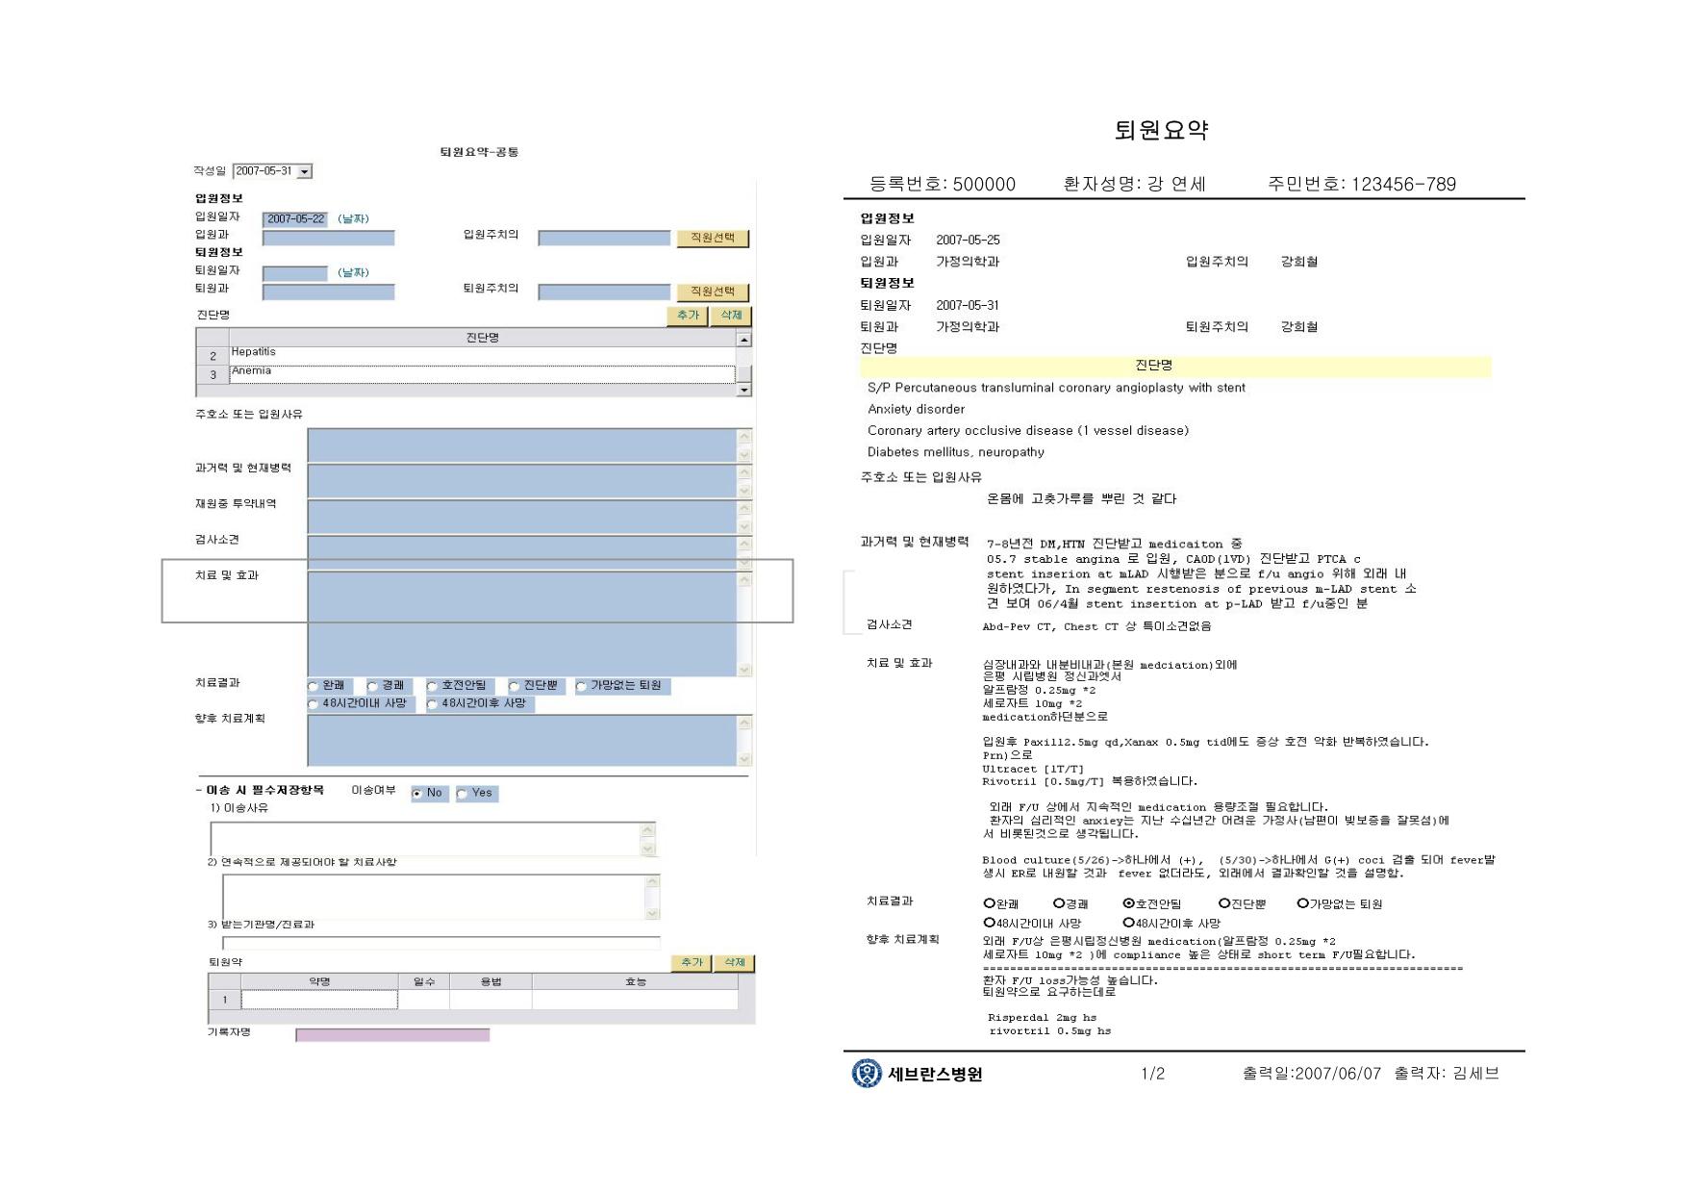Focus the 받는기관명/진료과 input field
Image resolution: width=1687 pixels, height=1193 pixels.
[x=441, y=944]
